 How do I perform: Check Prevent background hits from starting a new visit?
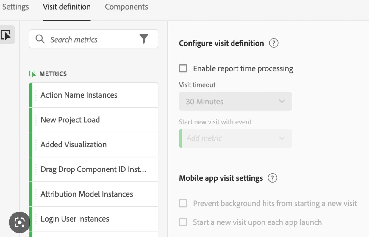click(183, 203)
